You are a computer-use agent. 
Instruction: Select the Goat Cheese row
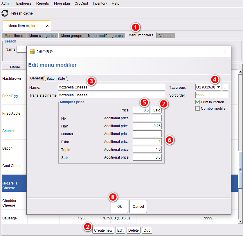coord(14,166)
